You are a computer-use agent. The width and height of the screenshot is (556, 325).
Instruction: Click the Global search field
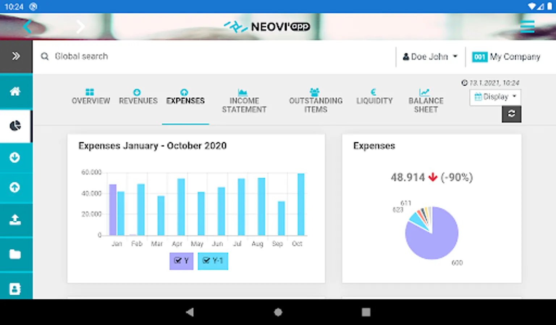coord(214,56)
